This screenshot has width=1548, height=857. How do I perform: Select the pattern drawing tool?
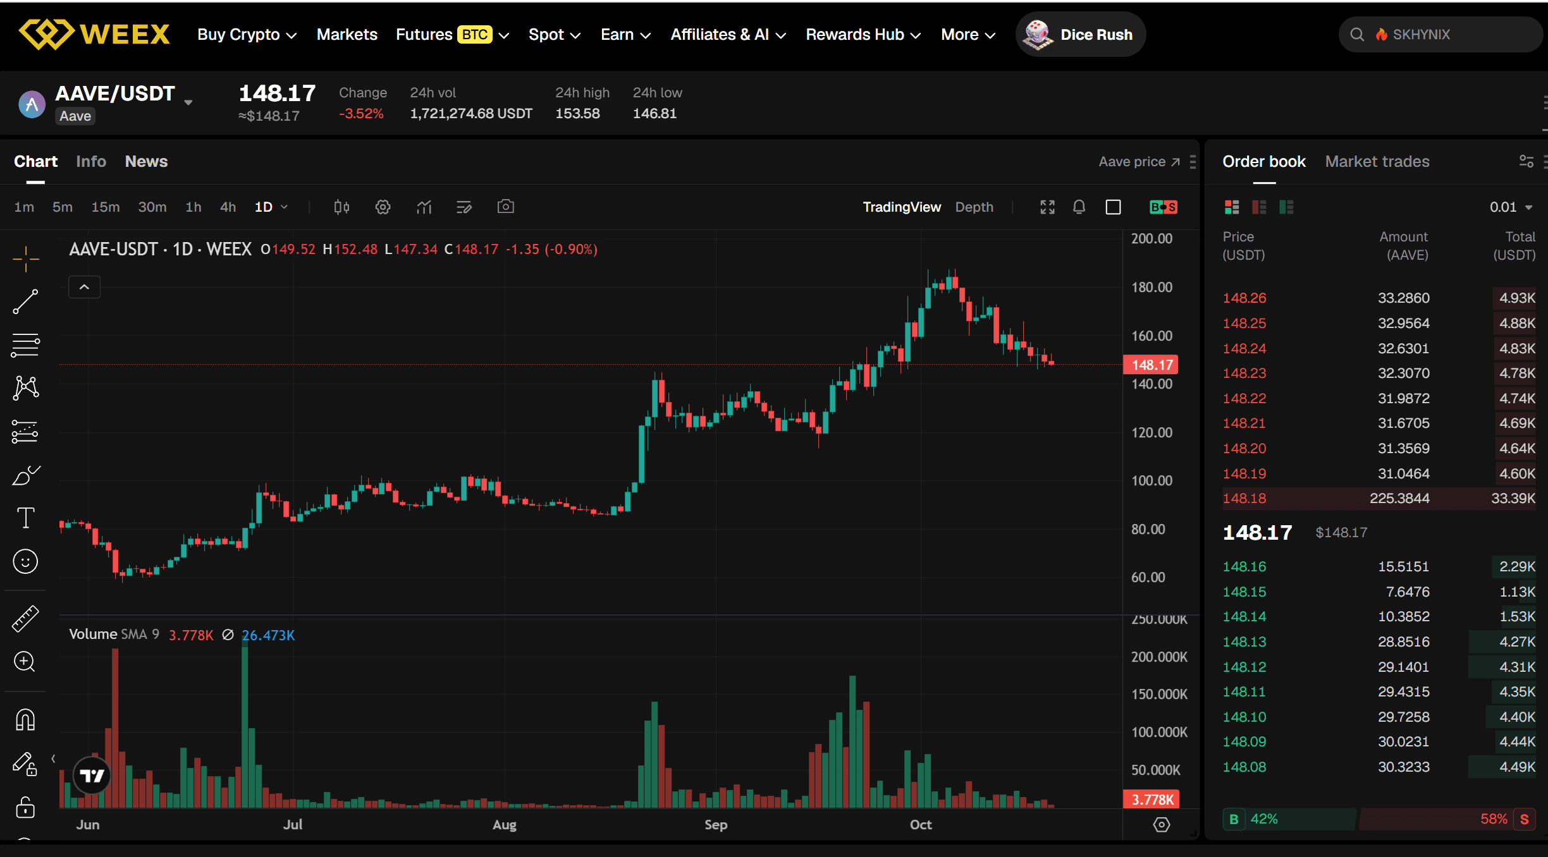click(25, 388)
